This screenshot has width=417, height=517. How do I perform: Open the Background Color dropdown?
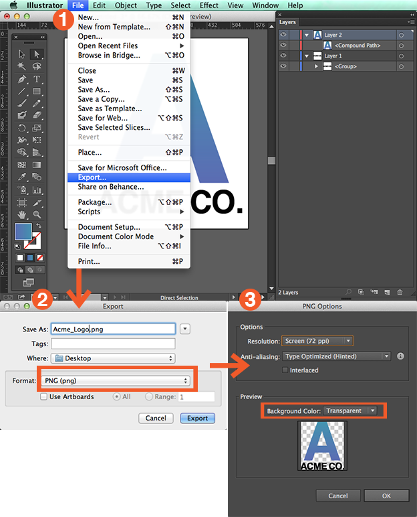click(x=351, y=411)
